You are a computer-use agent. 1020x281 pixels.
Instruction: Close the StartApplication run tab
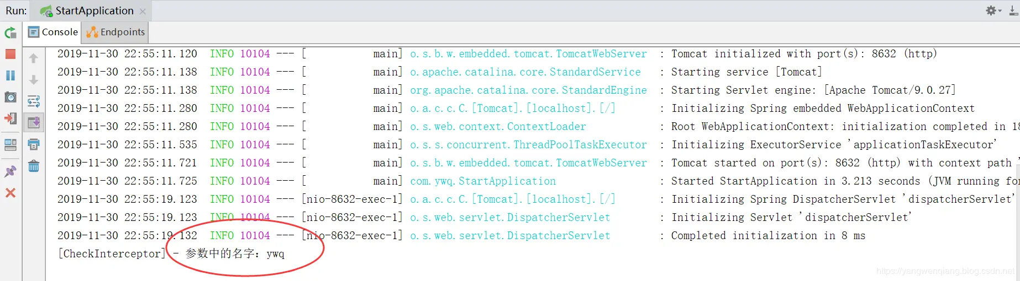143,11
